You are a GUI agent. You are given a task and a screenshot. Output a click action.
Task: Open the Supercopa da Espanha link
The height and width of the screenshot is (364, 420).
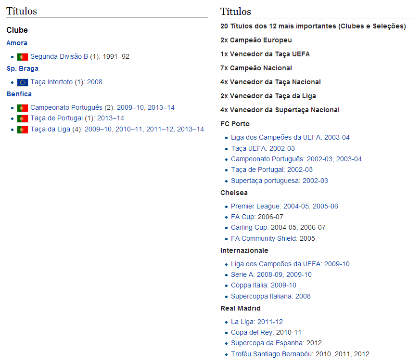(x=267, y=343)
